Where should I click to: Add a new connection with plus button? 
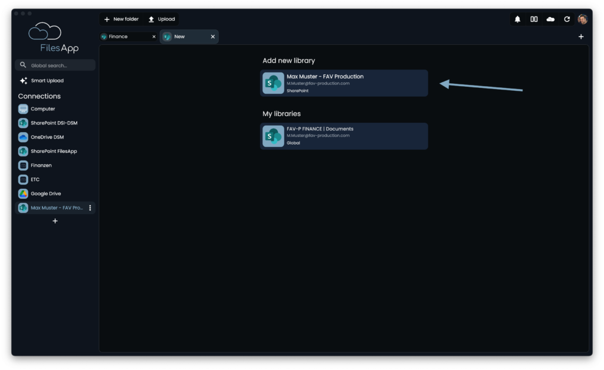pos(55,221)
